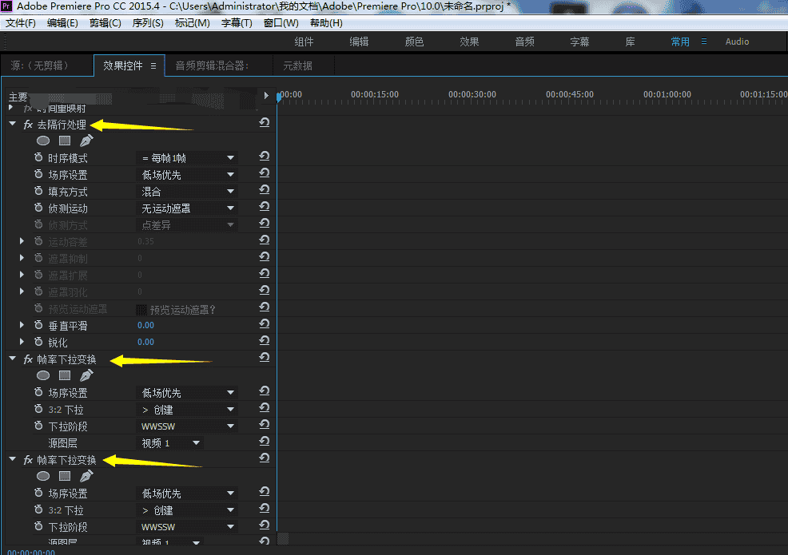
Task: Toggle animation stopwatch for 3:2 下拉
Action: [x=38, y=409]
